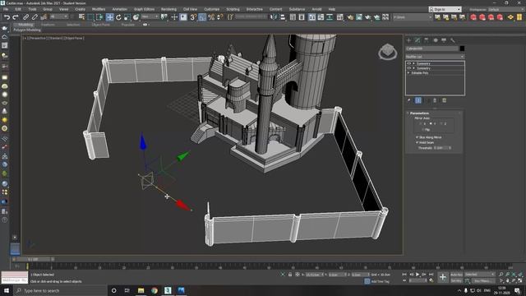The width and height of the screenshot is (526, 296).
Task: Click the Threshold spinner arrows
Action: pyautogui.click(x=450, y=148)
